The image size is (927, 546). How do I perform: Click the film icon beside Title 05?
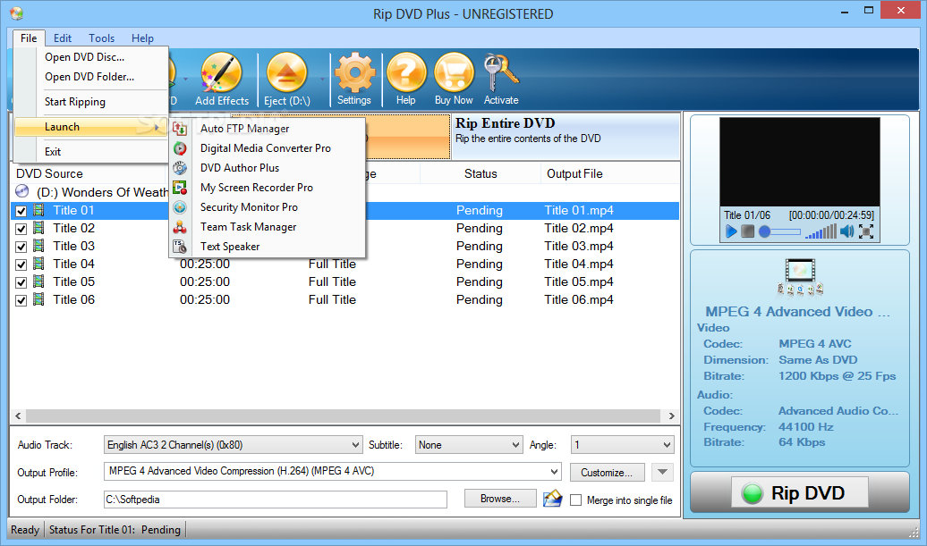tap(39, 281)
